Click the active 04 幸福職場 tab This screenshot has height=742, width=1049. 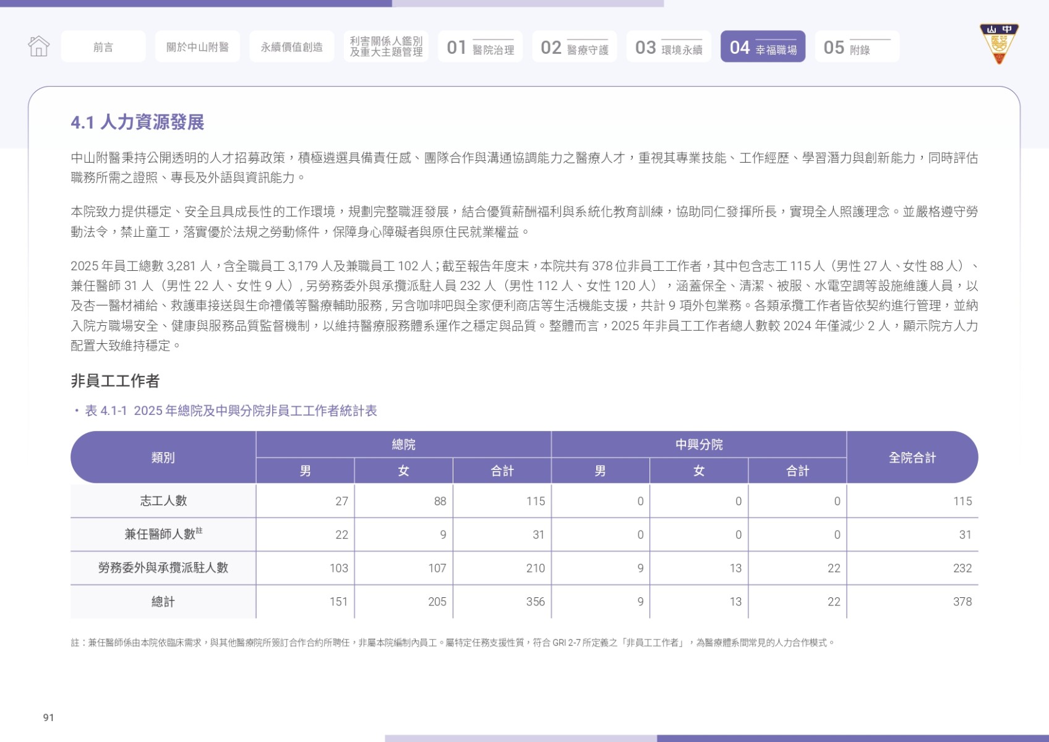[763, 46]
